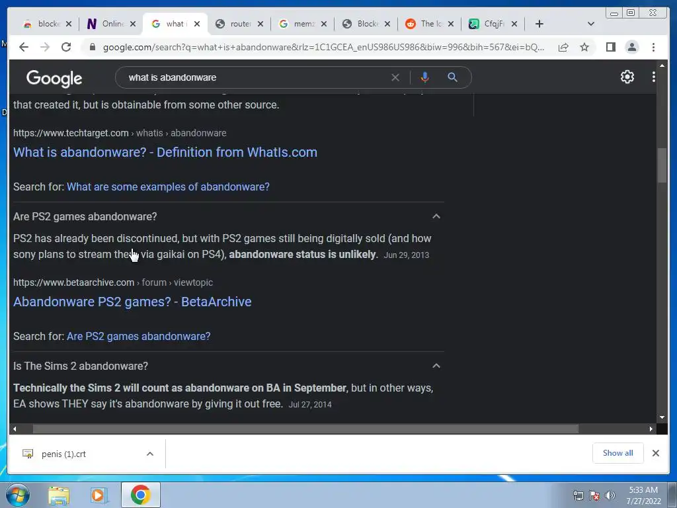Open 'What is abandonware? - Definition from WhatIs.com'
This screenshot has height=508, width=677.
[x=165, y=152]
